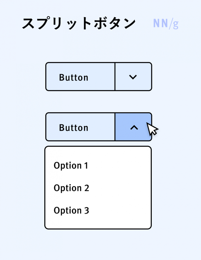Click the empty space below Option 3 in the menu
Image resolution: width=201 pixels, height=260 pixels.
click(x=98, y=222)
